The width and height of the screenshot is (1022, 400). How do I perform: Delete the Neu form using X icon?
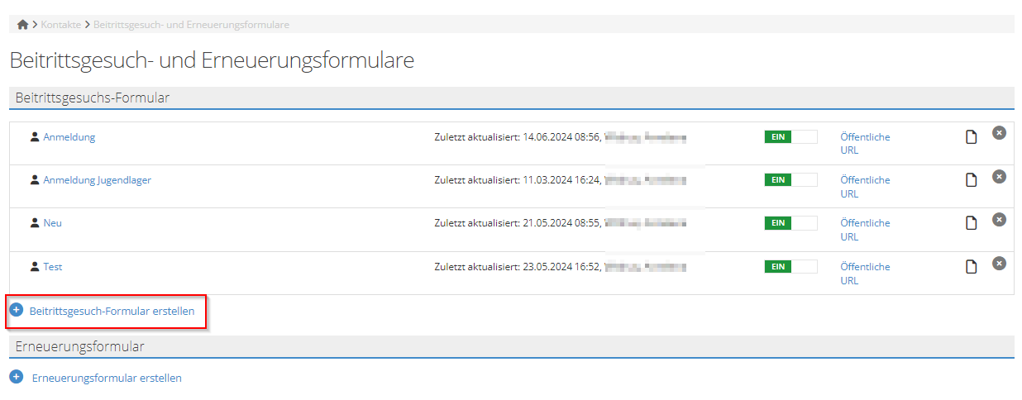tap(999, 219)
